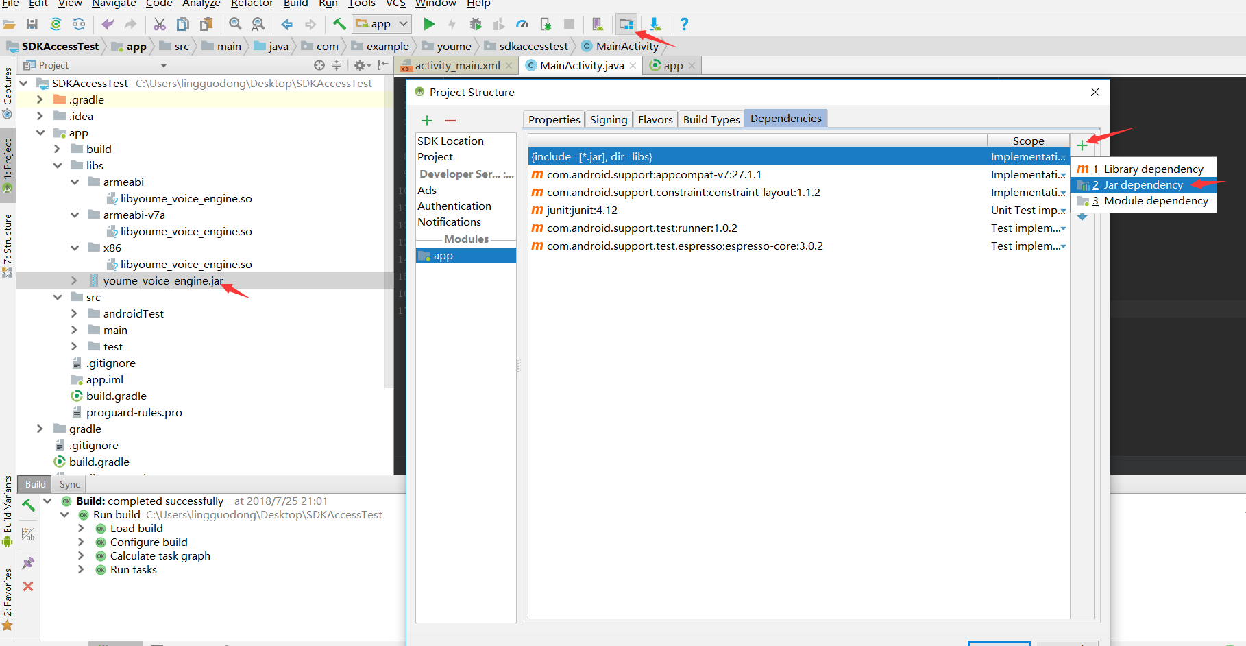This screenshot has height=646, width=1246.
Task: Click the Debug app bug icon
Action: [476, 25]
